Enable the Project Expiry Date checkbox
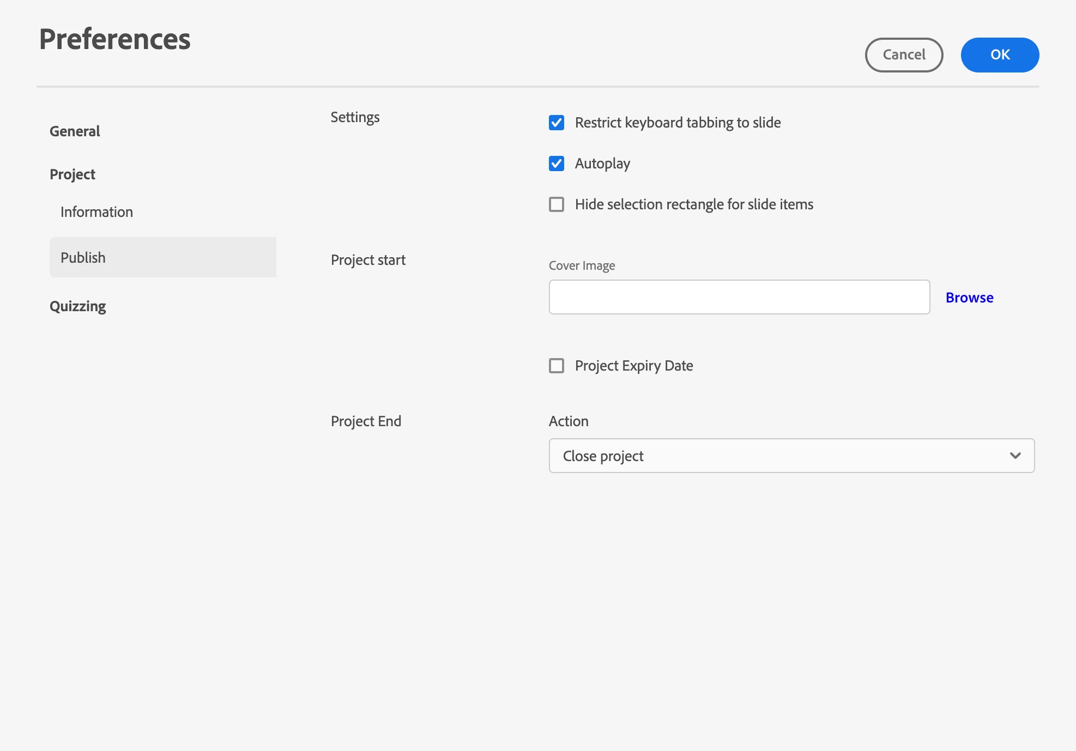Screen dimensions: 1076x751 click(556, 366)
